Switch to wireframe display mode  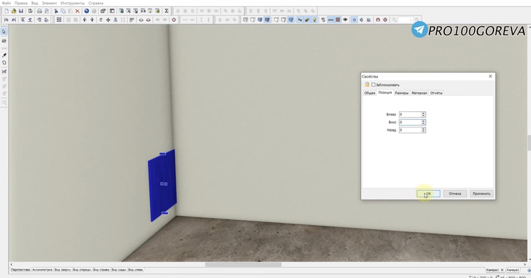click(246, 20)
